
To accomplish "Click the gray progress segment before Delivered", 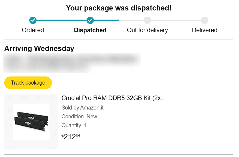I will click(x=176, y=20).
